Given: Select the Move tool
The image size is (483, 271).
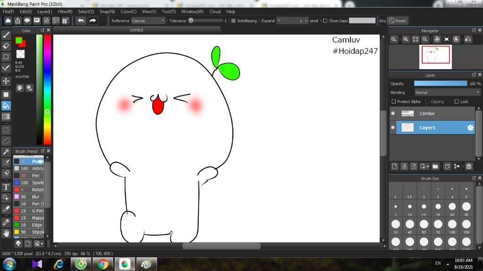Looking at the screenshot, I should pyautogui.click(x=6, y=81).
